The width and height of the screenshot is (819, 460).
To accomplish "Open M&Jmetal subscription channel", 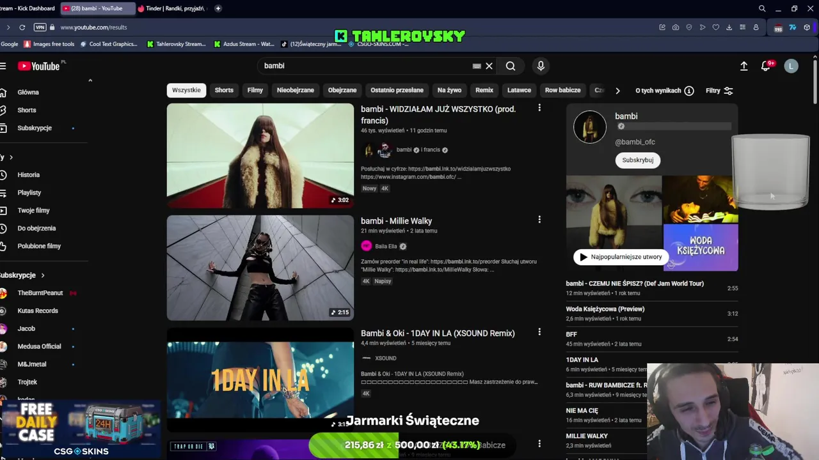I will [x=32, y=364].
